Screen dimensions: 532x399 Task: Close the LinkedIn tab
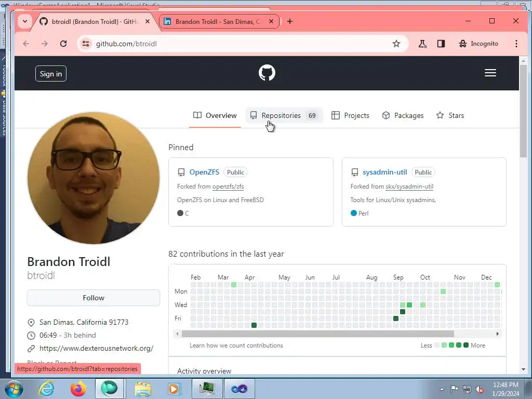271,21
